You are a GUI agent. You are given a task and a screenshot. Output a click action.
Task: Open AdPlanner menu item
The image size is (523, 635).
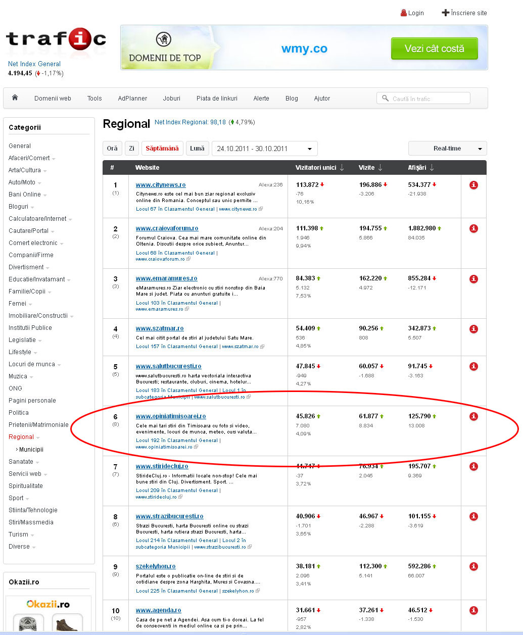(132, 99)
